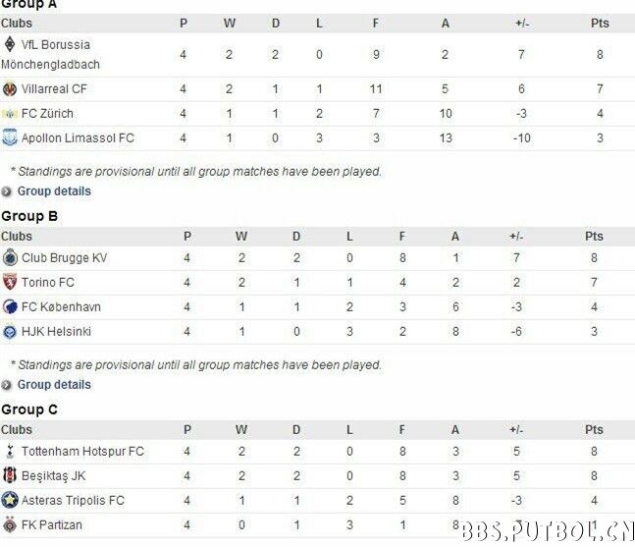Click the Apollon Limassol FC crest
Image resolution: width=635 pixels, height=547 pixels.
tap(10, 137)
